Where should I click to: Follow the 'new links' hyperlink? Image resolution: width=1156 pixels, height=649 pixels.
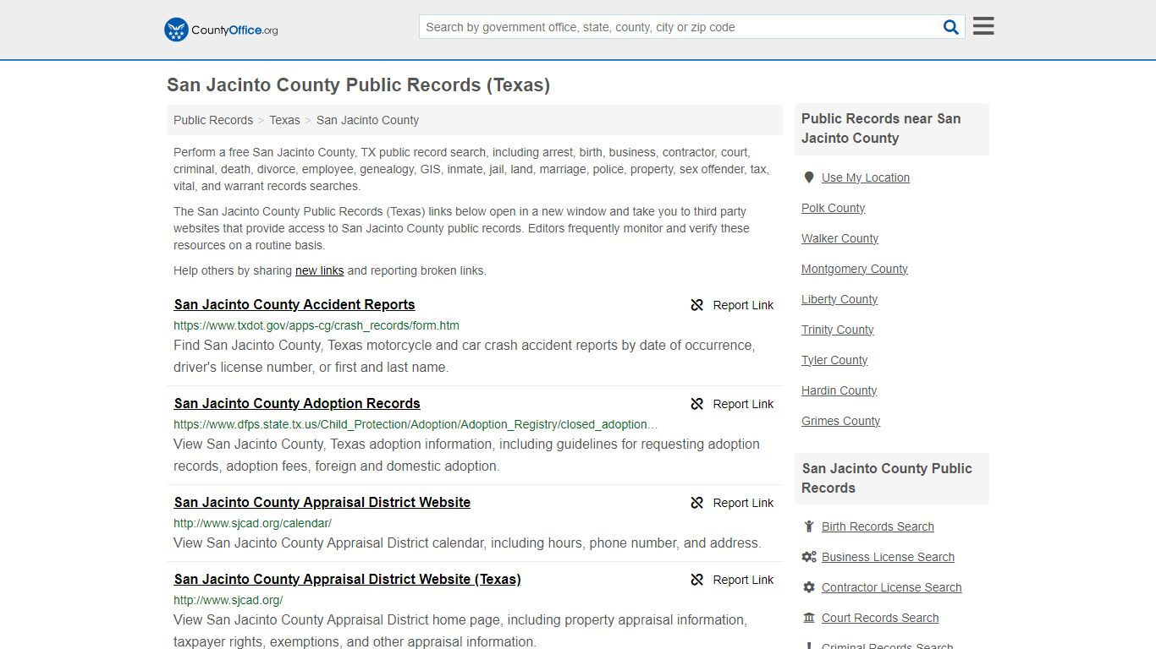tap(319, 270)
